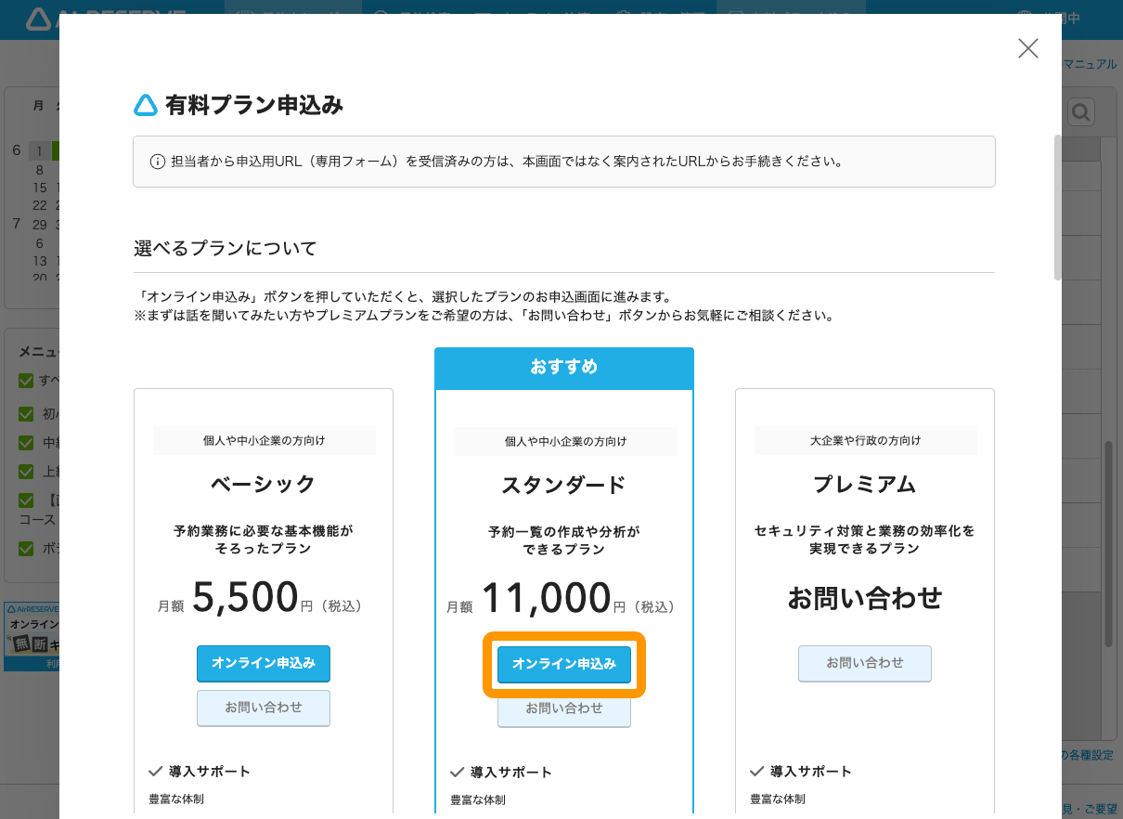Viewport: 1123px width, 819px height.
Task: Toggle the 【 course checkbox in the background
Action: tap(27, 500)
